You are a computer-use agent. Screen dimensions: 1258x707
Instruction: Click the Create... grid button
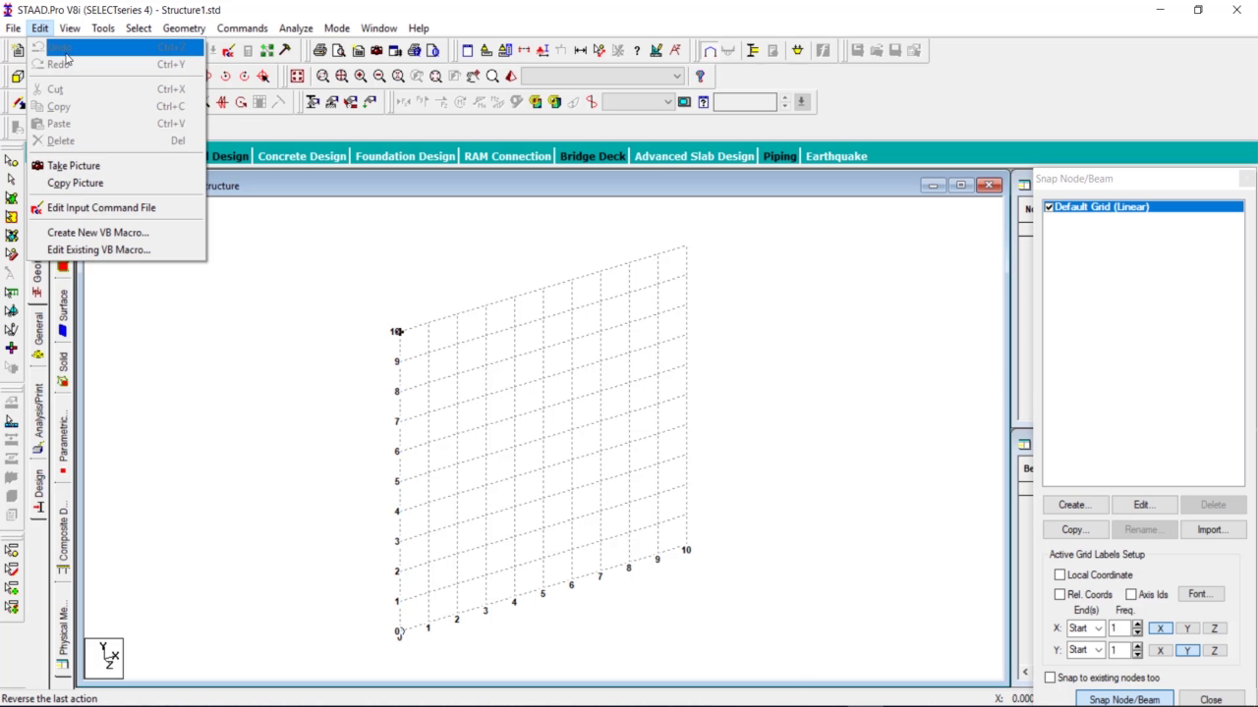[x=1075, y=505]
